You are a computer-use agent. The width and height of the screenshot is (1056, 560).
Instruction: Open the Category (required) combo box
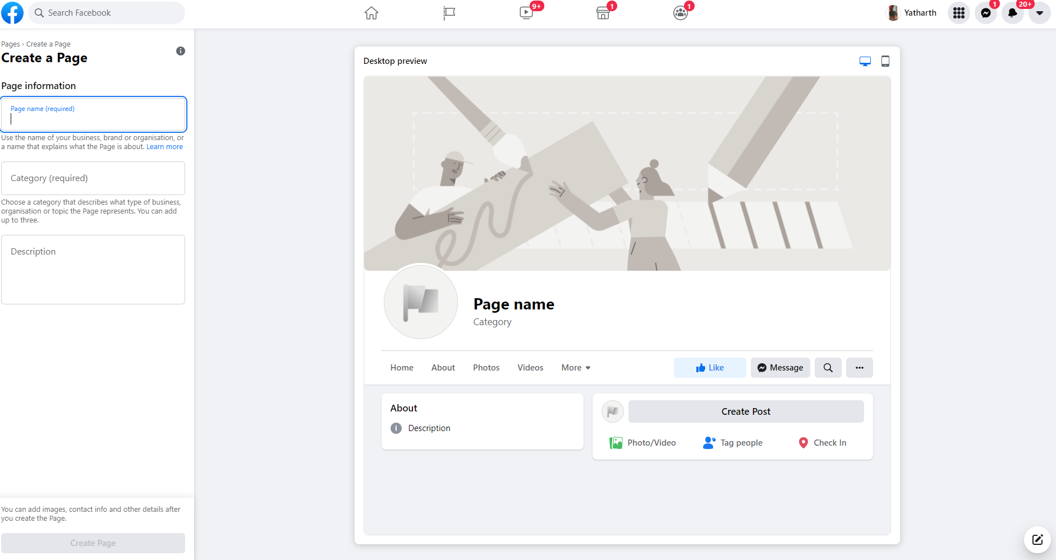[93, 178]
